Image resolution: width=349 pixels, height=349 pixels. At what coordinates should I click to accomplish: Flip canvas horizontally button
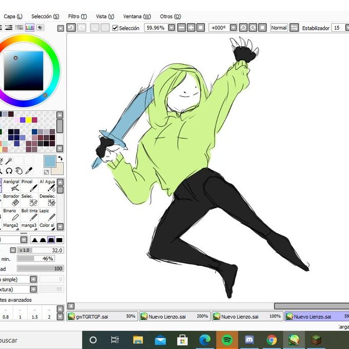click(x=294, y=28)
